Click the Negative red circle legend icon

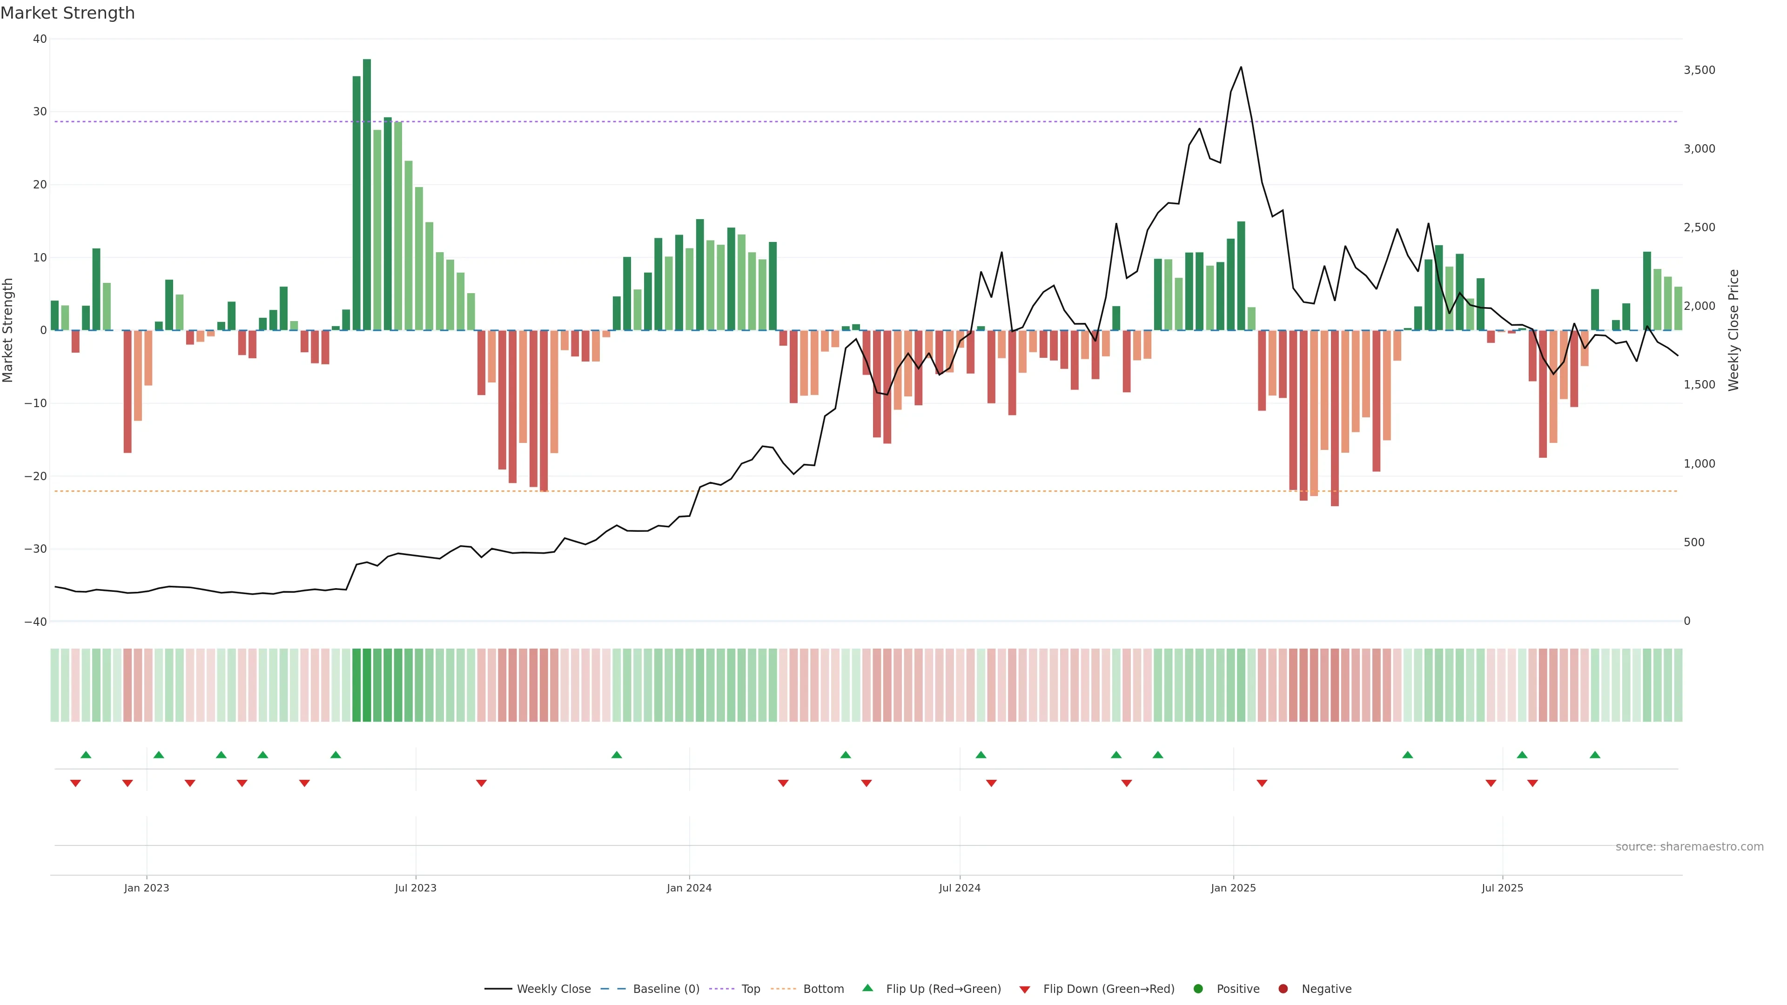(x=1283, y=989)
